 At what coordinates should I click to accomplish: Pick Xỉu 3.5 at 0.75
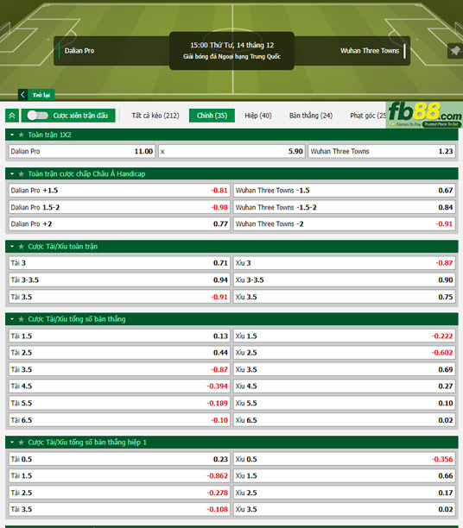click(x=345, y=297)
